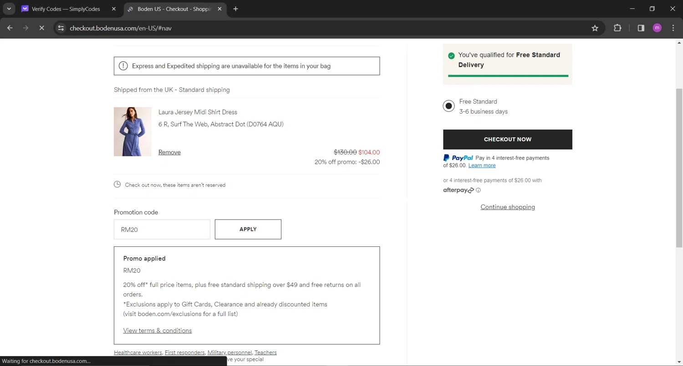This screenshot has width=683, height=366.
Task: Click the Afterpay logo
Action: [459, 190]
